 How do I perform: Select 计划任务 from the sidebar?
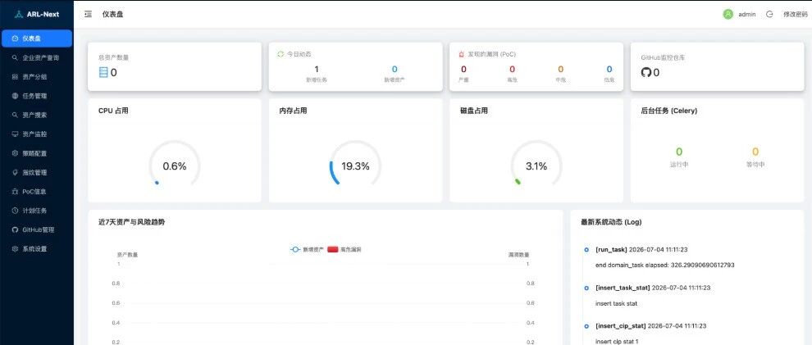tap(37, 211)
